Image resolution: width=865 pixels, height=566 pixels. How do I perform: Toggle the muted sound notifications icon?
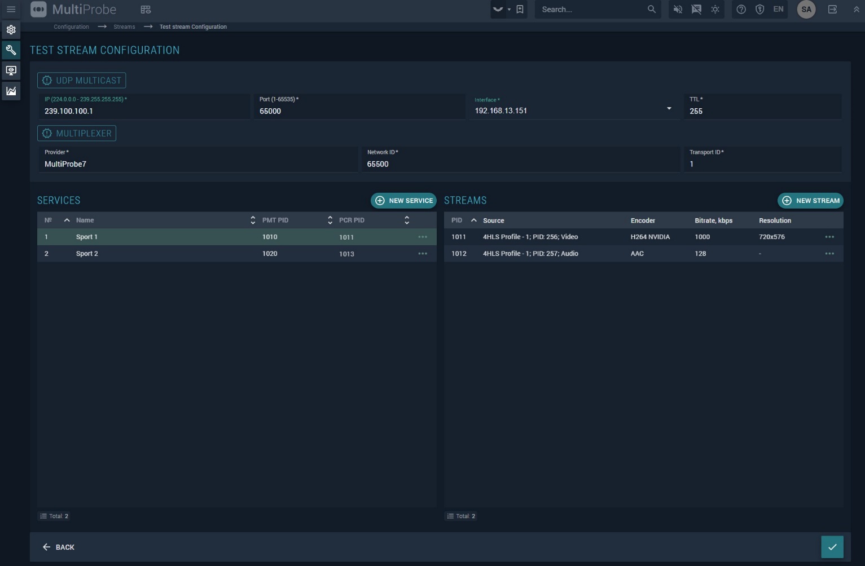click(x=678, y=10)
